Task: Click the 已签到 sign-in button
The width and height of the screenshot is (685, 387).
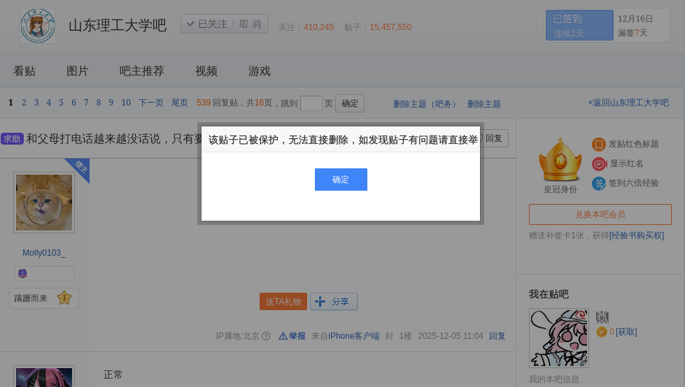Action: coord(579,25)
